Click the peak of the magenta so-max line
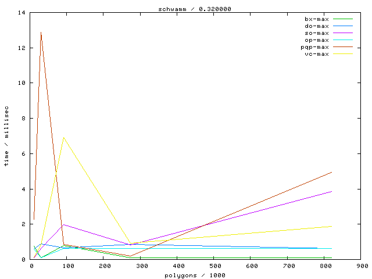The image size is (372, 279). coord(63,224)
